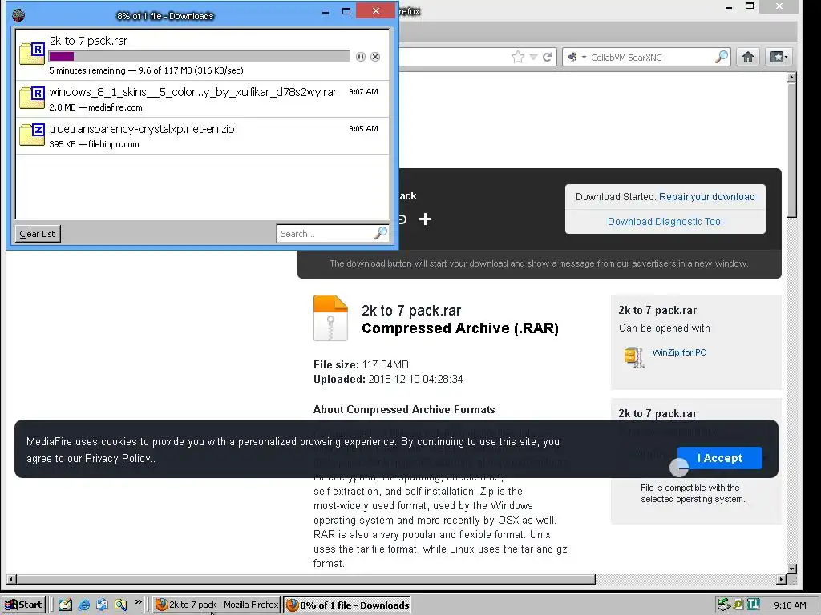Click the plus icon on MediaFire download panel

point(425,219)
